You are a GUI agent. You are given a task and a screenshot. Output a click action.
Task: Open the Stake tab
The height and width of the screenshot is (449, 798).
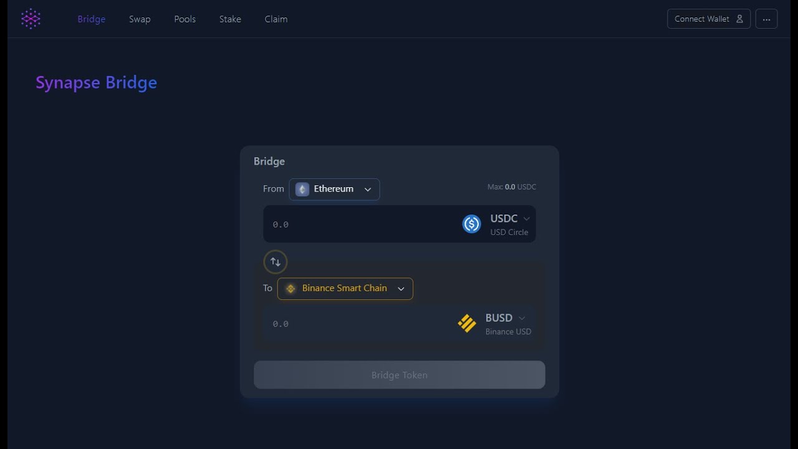coord(230,19)
